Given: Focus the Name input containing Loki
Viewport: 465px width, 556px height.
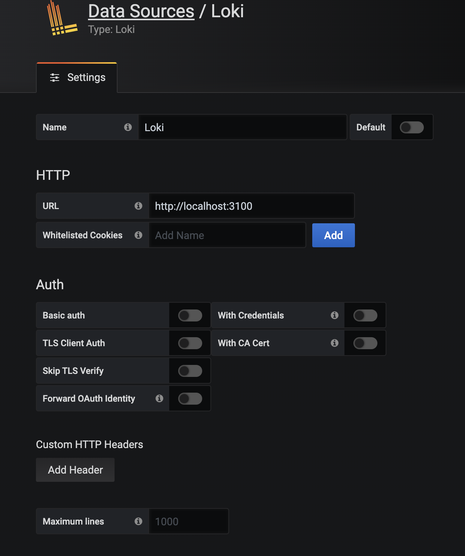Looking at the screenshot, I should (243, 127).
